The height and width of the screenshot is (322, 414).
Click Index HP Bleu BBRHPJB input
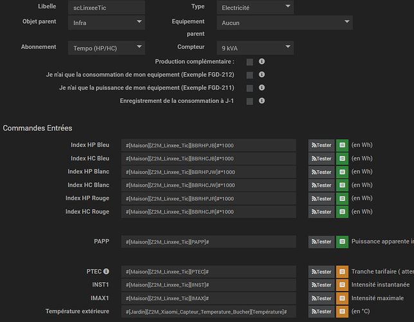pos(208,146)
